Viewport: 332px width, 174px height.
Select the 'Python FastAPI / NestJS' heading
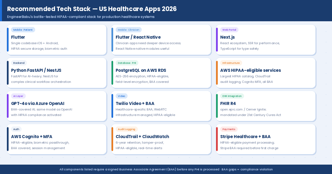(36, 70)
